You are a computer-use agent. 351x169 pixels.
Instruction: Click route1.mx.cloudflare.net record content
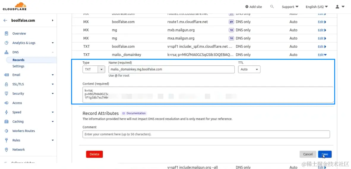click(188, 22)
